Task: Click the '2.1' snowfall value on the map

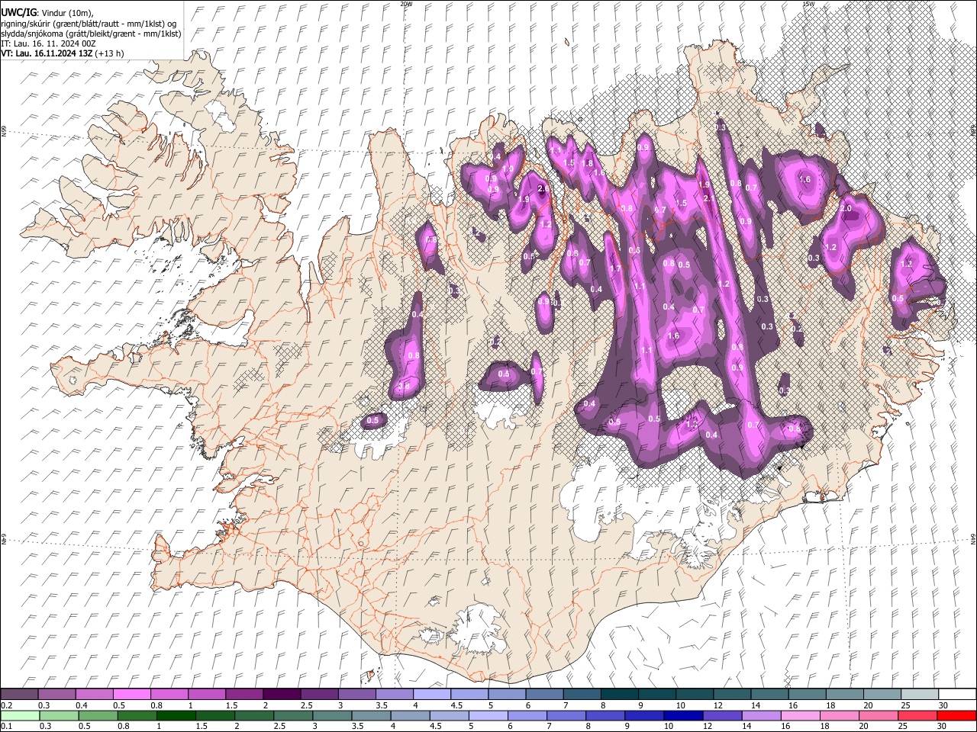Action: [709, 198]
